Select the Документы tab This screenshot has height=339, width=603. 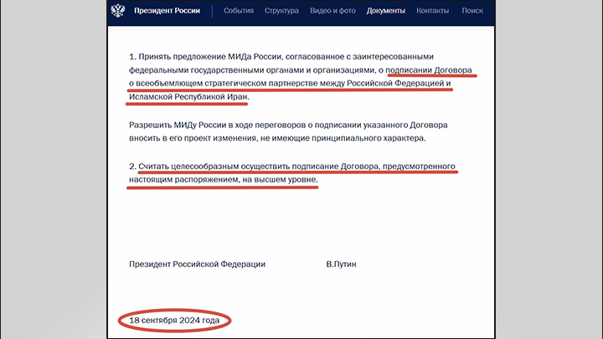[x=386, y=12]
